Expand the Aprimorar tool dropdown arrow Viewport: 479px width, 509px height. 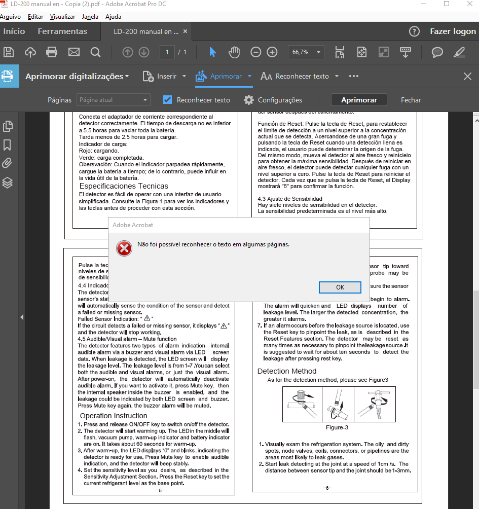tap(249, 76)
